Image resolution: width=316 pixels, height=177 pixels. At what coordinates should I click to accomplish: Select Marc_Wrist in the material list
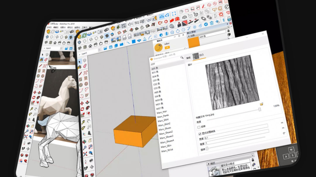167,150
